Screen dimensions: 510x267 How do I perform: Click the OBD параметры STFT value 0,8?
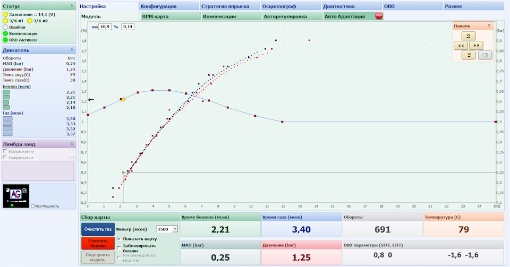pyautogui.click(x=379, y=255)
